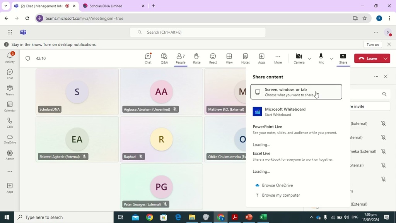Screen dimensions: 396x223
Task: Open more options in the People panel
Action: click(376, 77)
